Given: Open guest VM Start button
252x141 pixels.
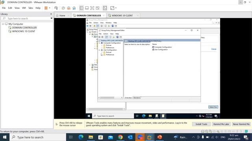Looking at the screenshot, I should [x=89, y=116].
